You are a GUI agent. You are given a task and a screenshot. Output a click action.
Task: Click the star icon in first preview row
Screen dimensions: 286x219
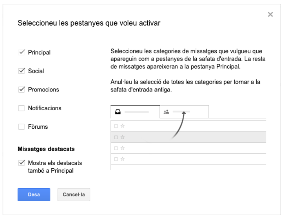(122, 126)
